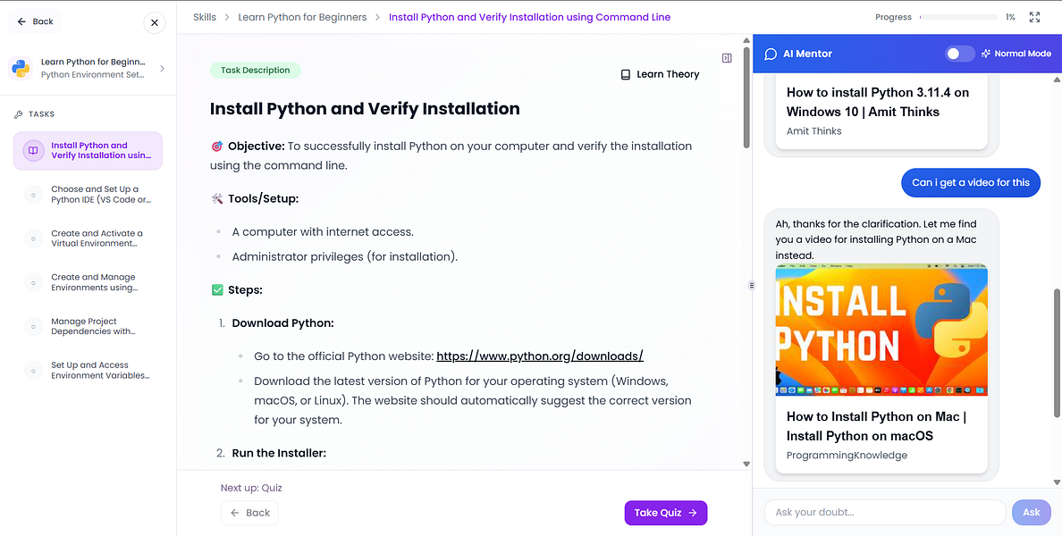Open the python.org downloads link
The image size is (1062, 536).
click(x=539, y=355)
